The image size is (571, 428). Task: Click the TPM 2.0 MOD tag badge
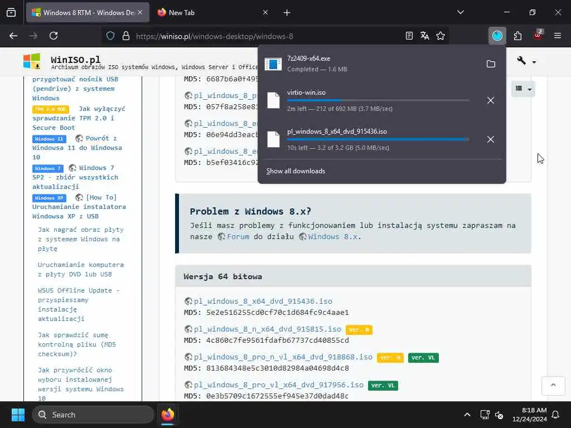(51, 109)
